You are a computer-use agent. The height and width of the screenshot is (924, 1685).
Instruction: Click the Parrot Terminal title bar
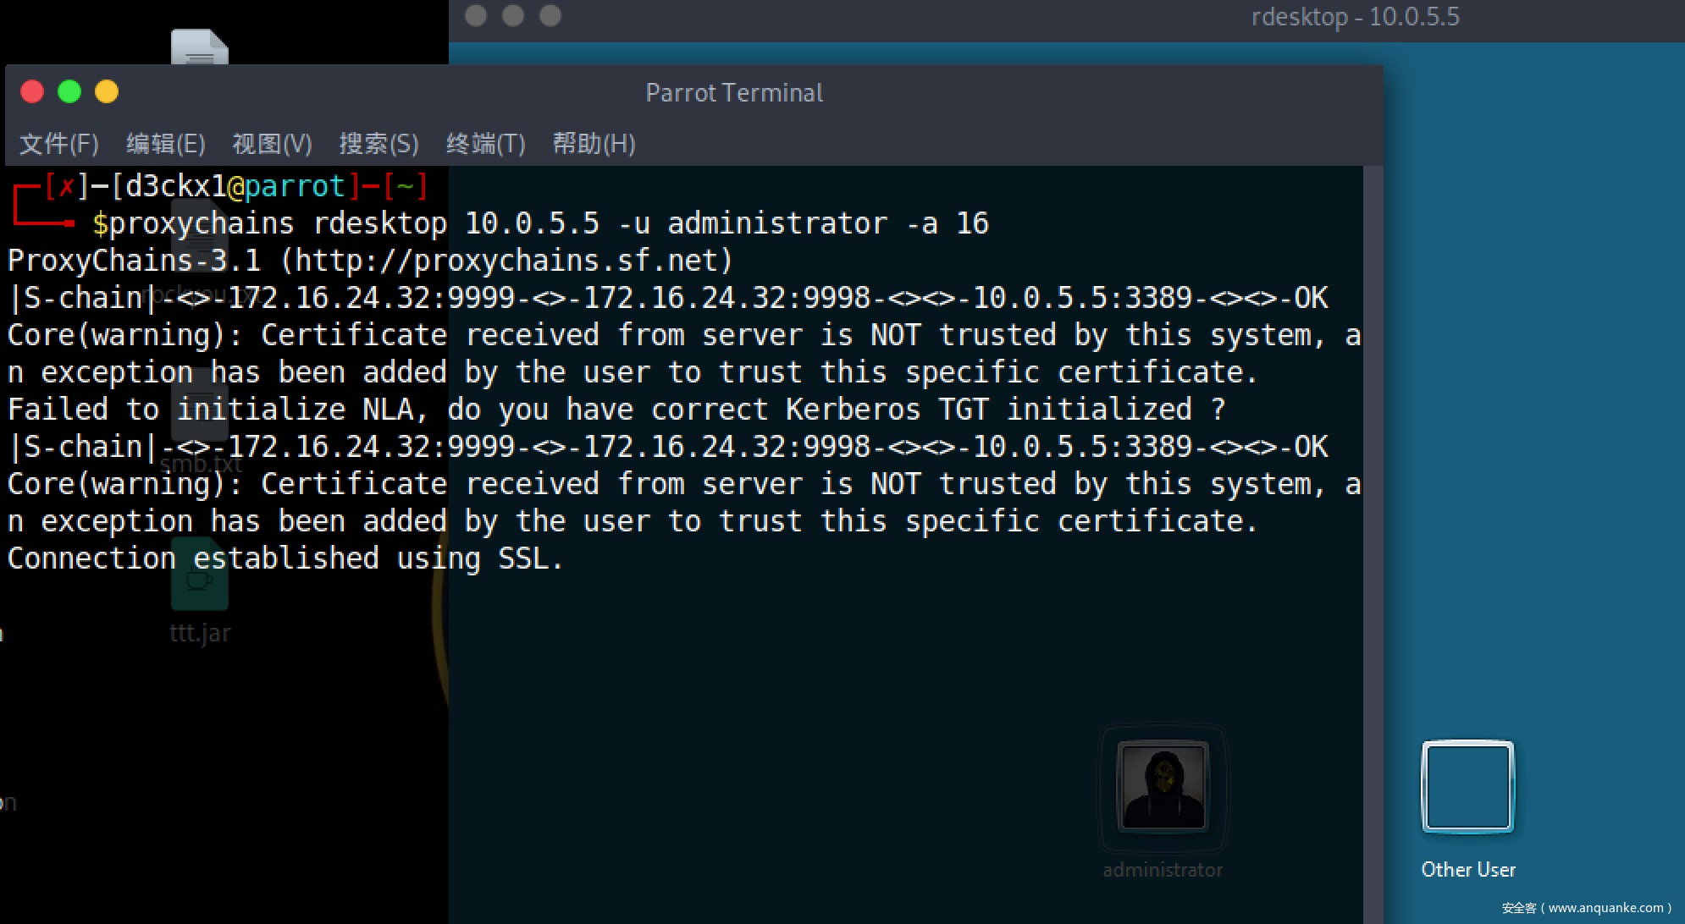[733, 92]
